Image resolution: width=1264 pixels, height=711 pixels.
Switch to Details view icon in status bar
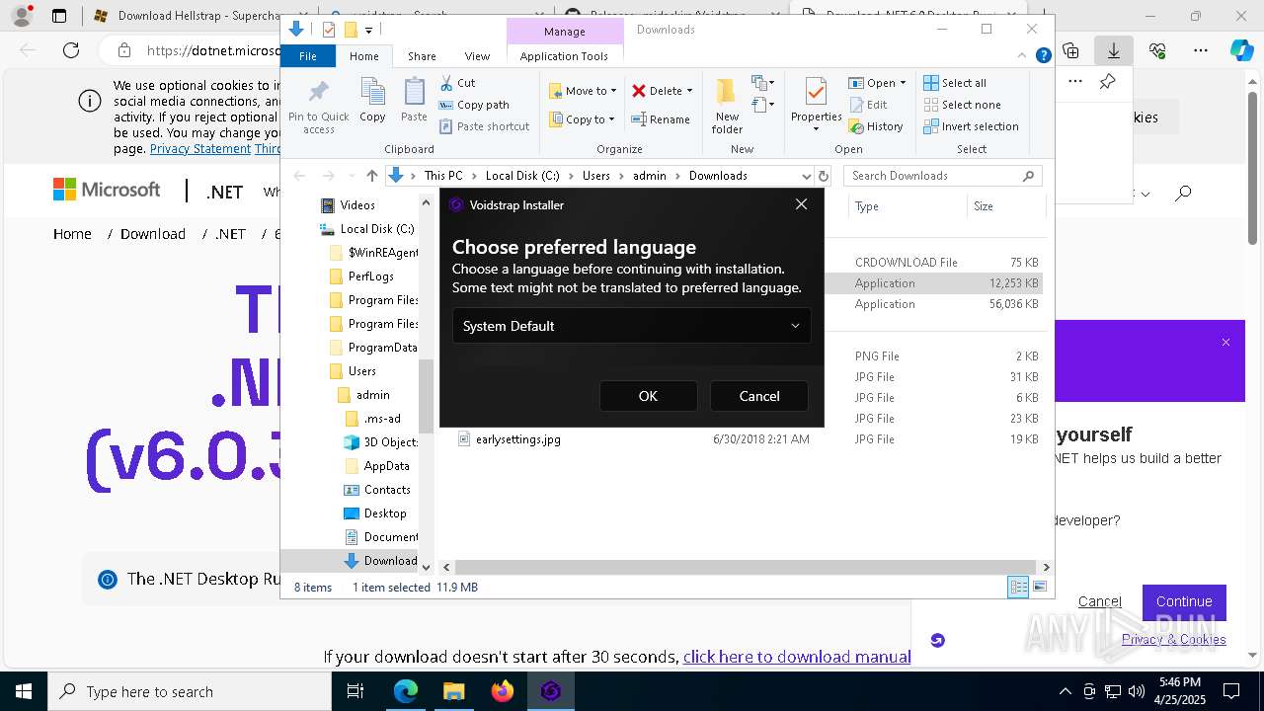pos(1018,587)
